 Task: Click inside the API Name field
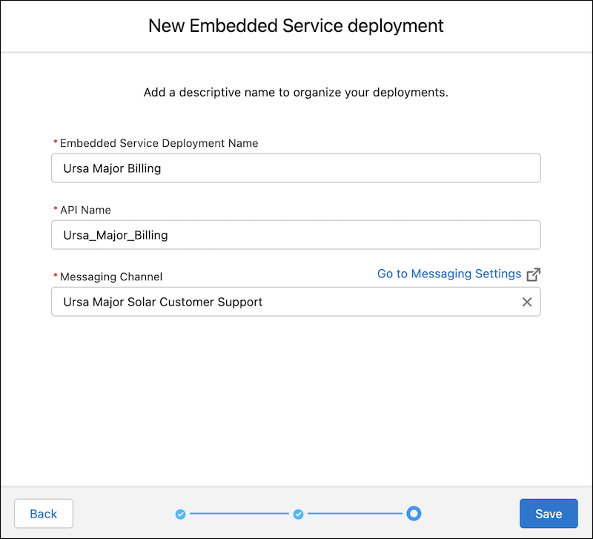click(295, 235)
